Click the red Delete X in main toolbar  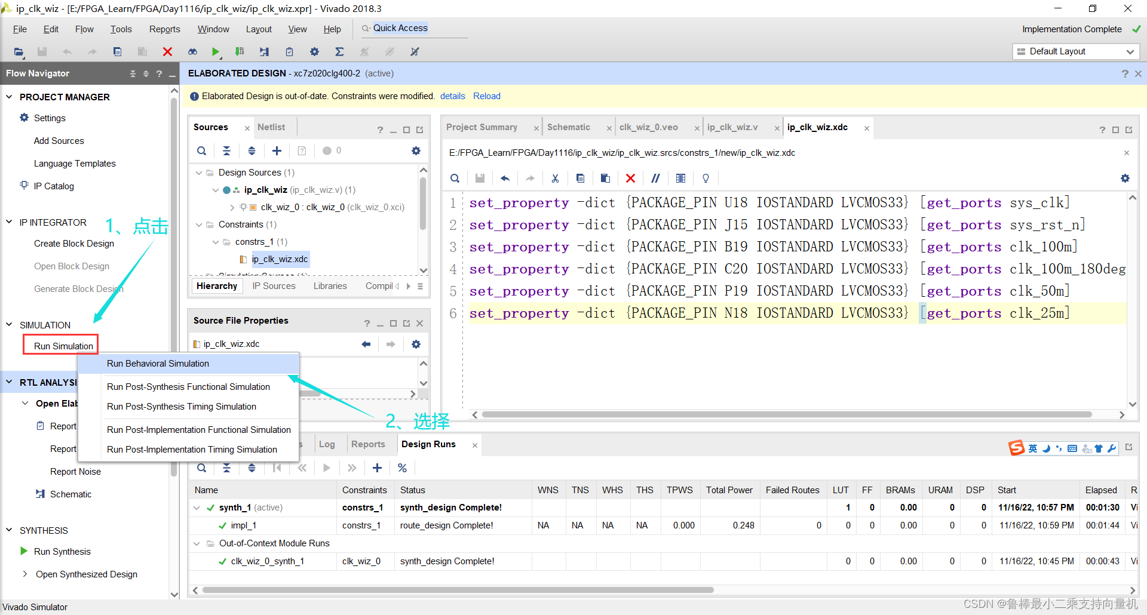[x=167, y=52]
